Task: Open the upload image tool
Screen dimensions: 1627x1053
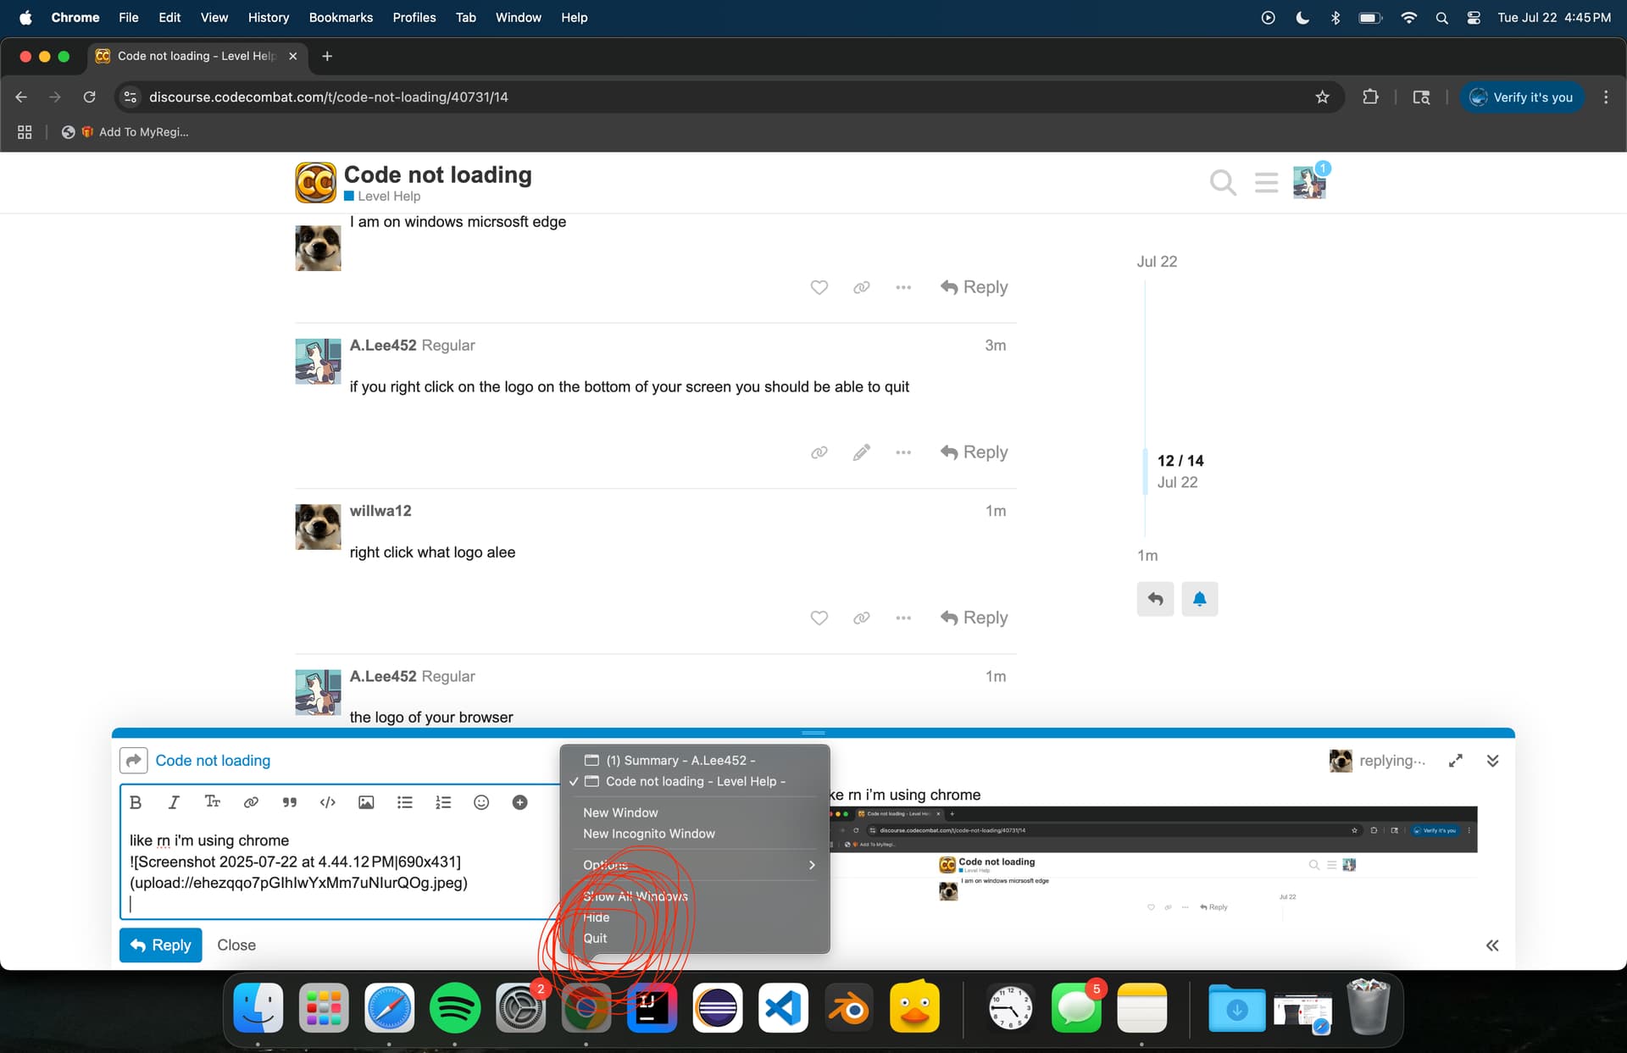Action: pyautogui.click(x=366, y=802)
